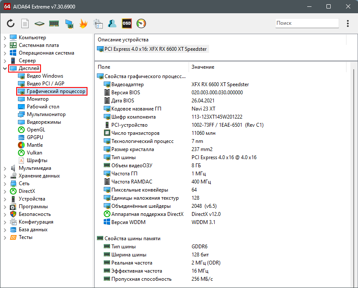Viewport: 358px width, 288px height.
Task: Click the OpenGL Xbox-style icon
Action: click(21, 130)
